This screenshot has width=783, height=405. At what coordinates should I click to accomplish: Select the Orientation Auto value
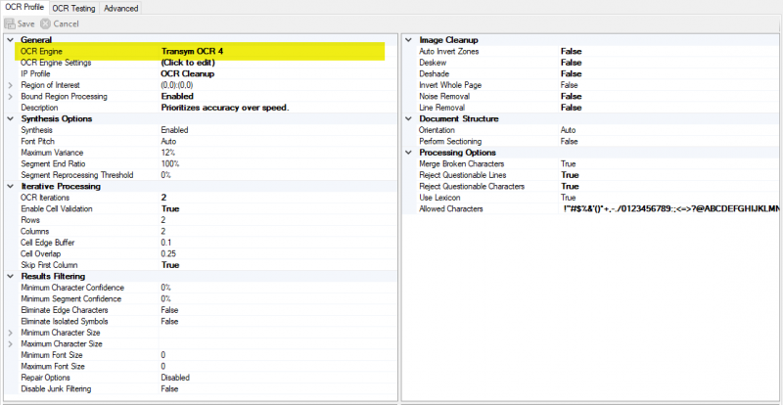coord(568,130)
